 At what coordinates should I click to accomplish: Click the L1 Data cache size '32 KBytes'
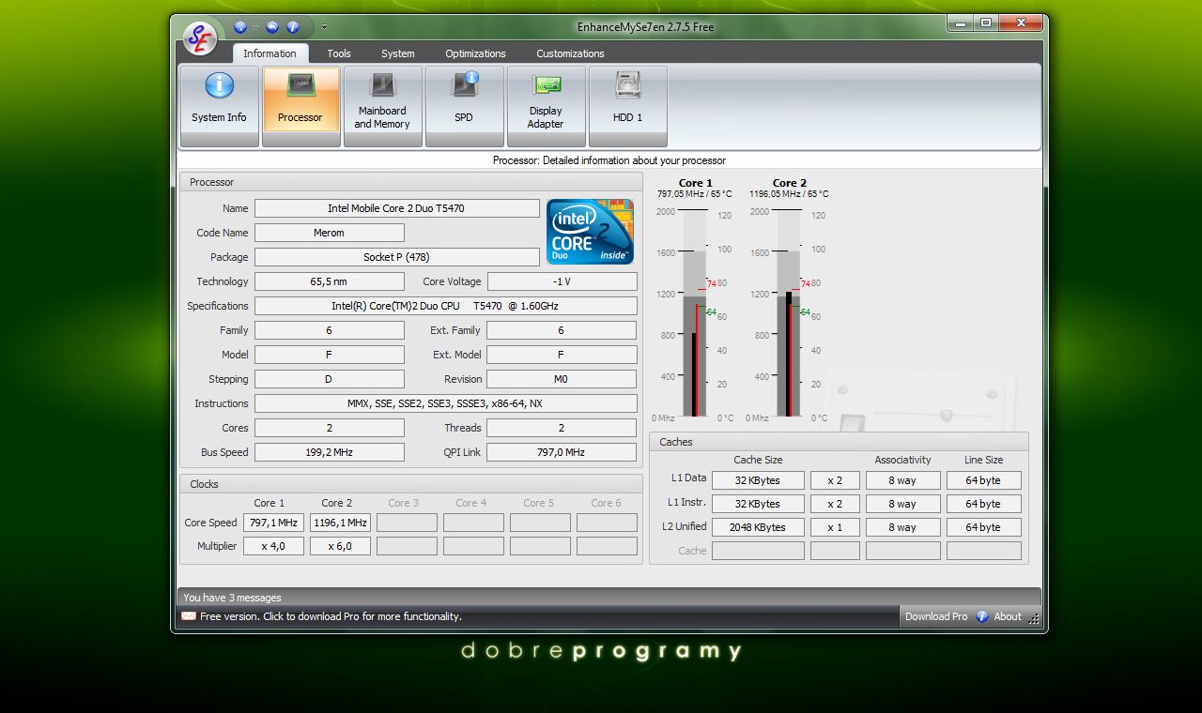(x=758, y=480)
